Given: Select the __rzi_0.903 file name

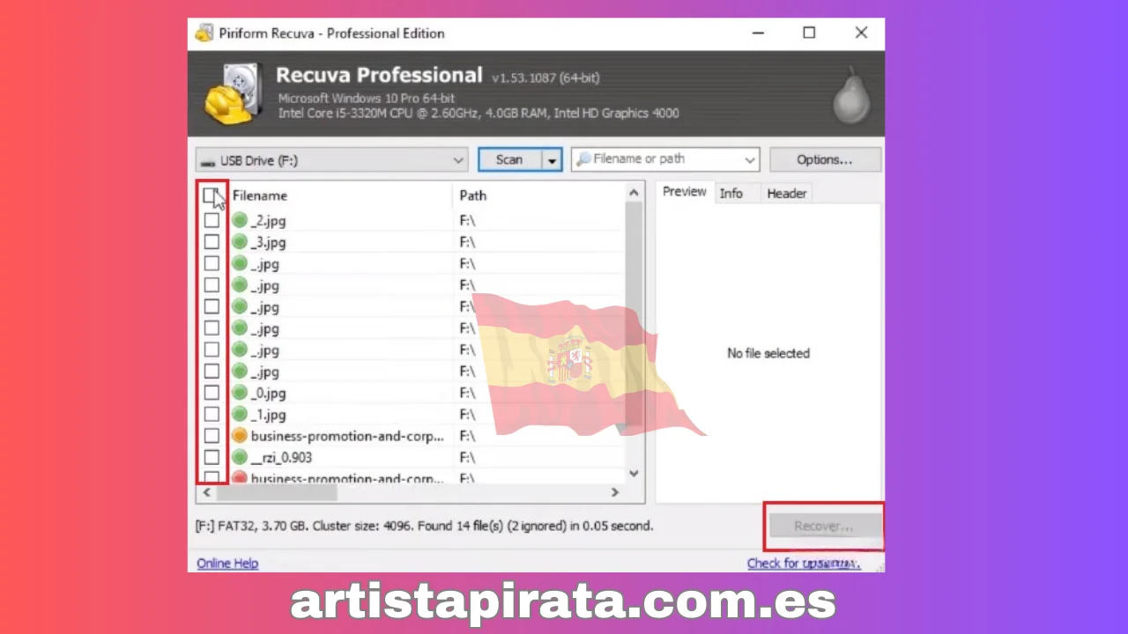Looking at the screenshot, I should click(x=281, y=457).
